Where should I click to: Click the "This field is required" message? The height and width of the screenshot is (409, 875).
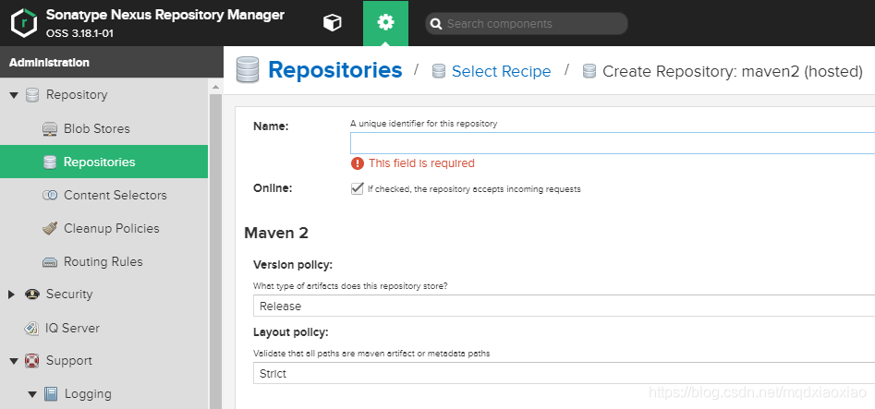pos(421,163)
